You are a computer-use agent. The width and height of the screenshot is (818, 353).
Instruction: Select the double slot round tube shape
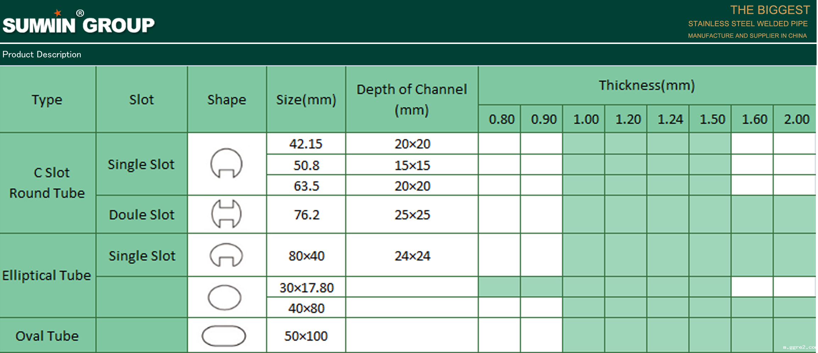[226, 214]
